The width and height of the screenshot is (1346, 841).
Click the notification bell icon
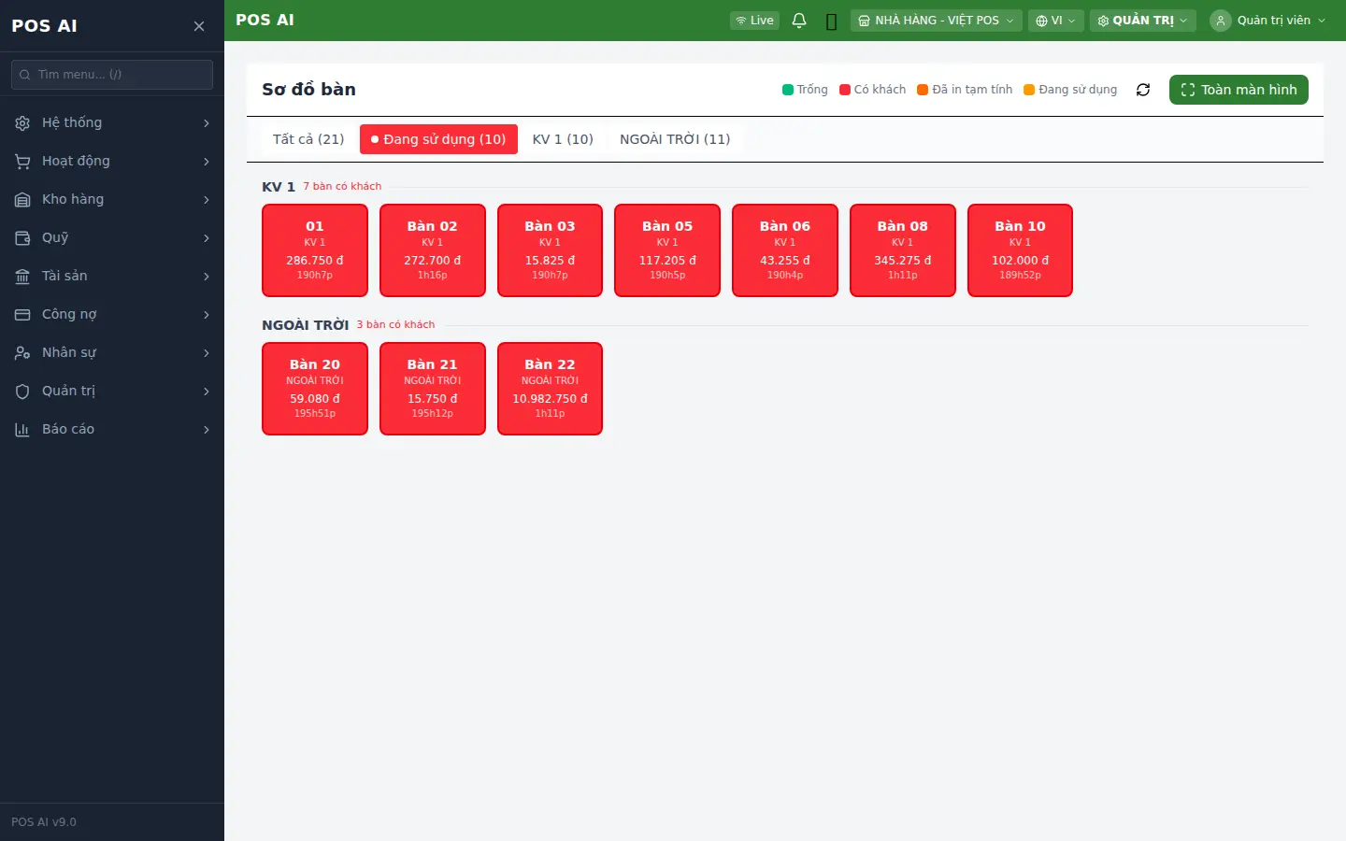(799, 21)
